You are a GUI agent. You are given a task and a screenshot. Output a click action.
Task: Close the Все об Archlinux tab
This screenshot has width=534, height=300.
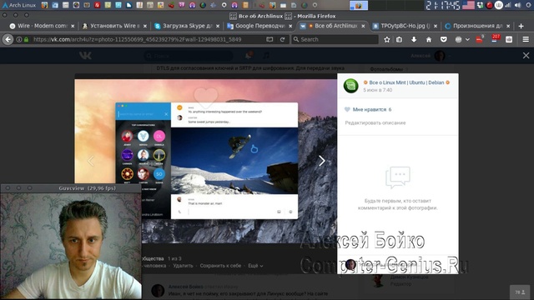click(x=363, y=26)
